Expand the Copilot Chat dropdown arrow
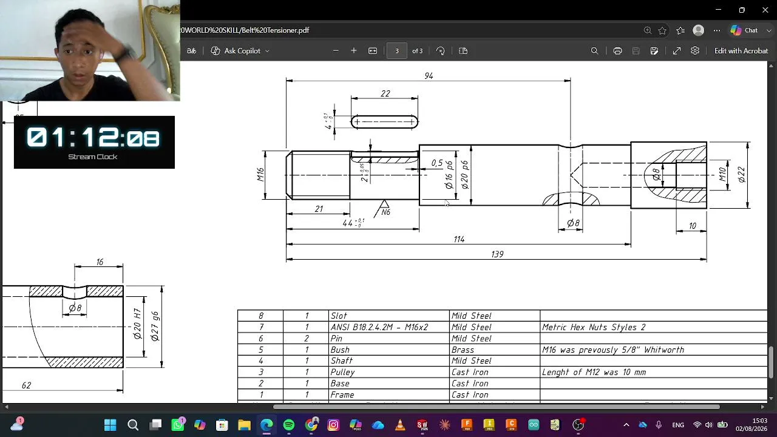 769,30
